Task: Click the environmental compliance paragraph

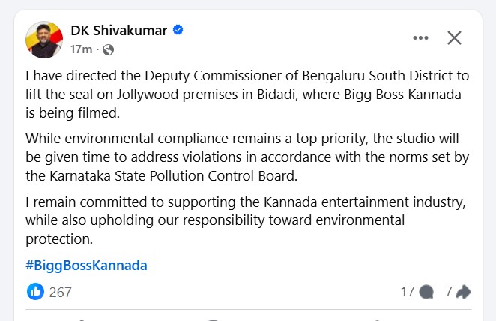Action: click(247, 156)
